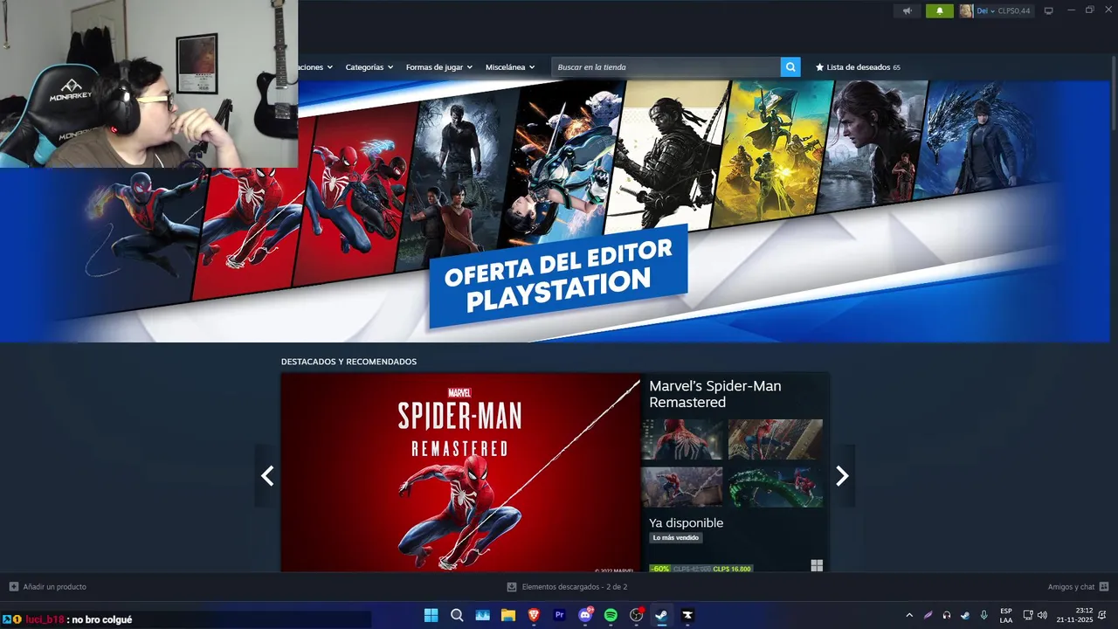Show hidden system tray icons chevron
1118x629 pixels.
(909, 615)
